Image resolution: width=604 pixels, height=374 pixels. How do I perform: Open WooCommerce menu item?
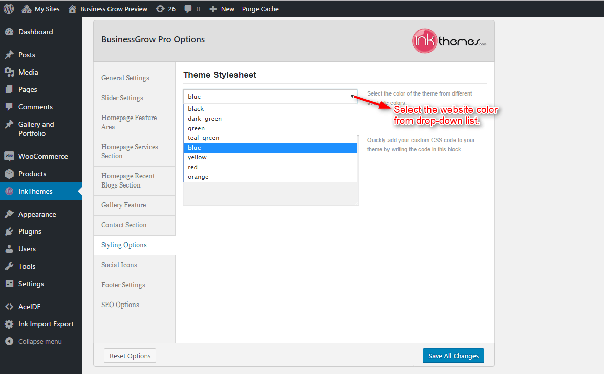pos(41,156)
